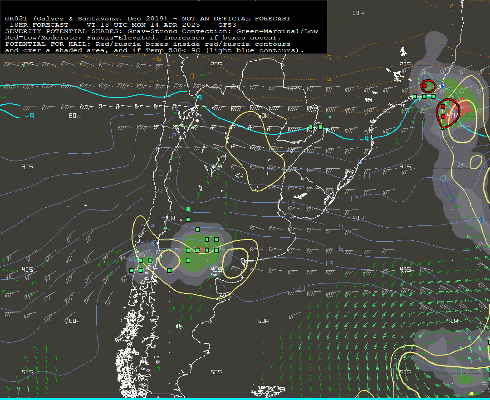Click the lower red box in the larger red contour
The height and width of the screenshot is (400, 490).
click(x=443, y=117)
